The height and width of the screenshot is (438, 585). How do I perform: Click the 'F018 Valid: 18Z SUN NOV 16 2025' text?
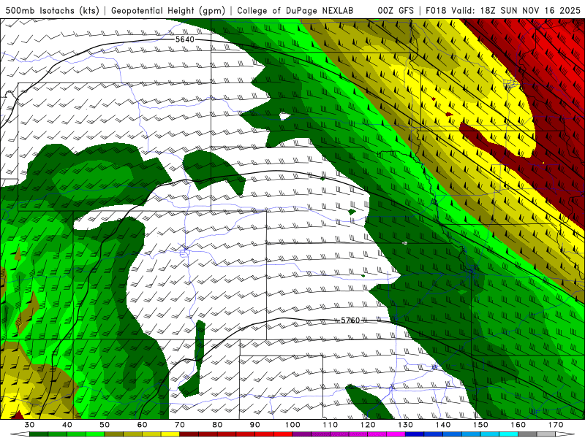point(503,10)
